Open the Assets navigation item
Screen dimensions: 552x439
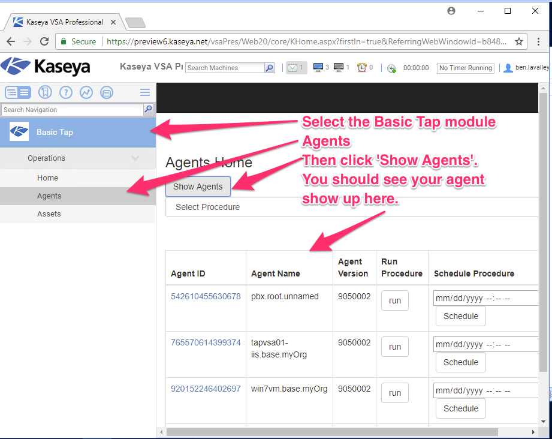[x=78, y=214]
